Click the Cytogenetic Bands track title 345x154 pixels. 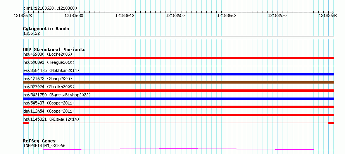coord(46,29)
